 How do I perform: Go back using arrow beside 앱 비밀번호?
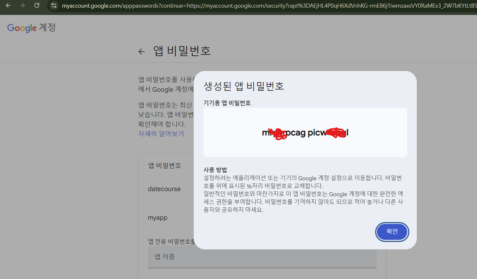pyautogui.click(x=141, y=52)
